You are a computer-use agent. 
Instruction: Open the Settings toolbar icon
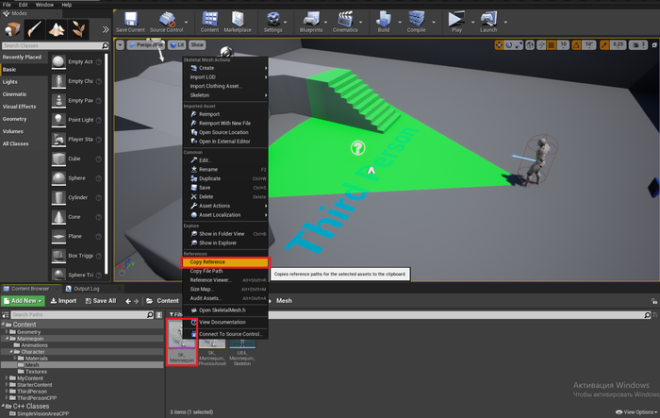click(x=272, y=21)
